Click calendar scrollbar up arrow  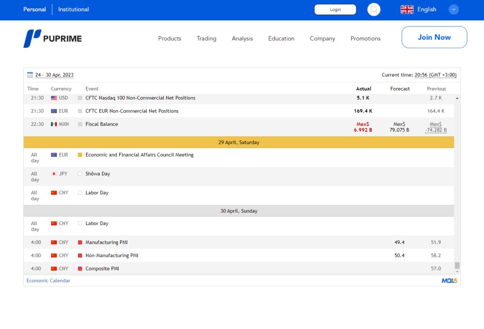[x=457, y=98]
